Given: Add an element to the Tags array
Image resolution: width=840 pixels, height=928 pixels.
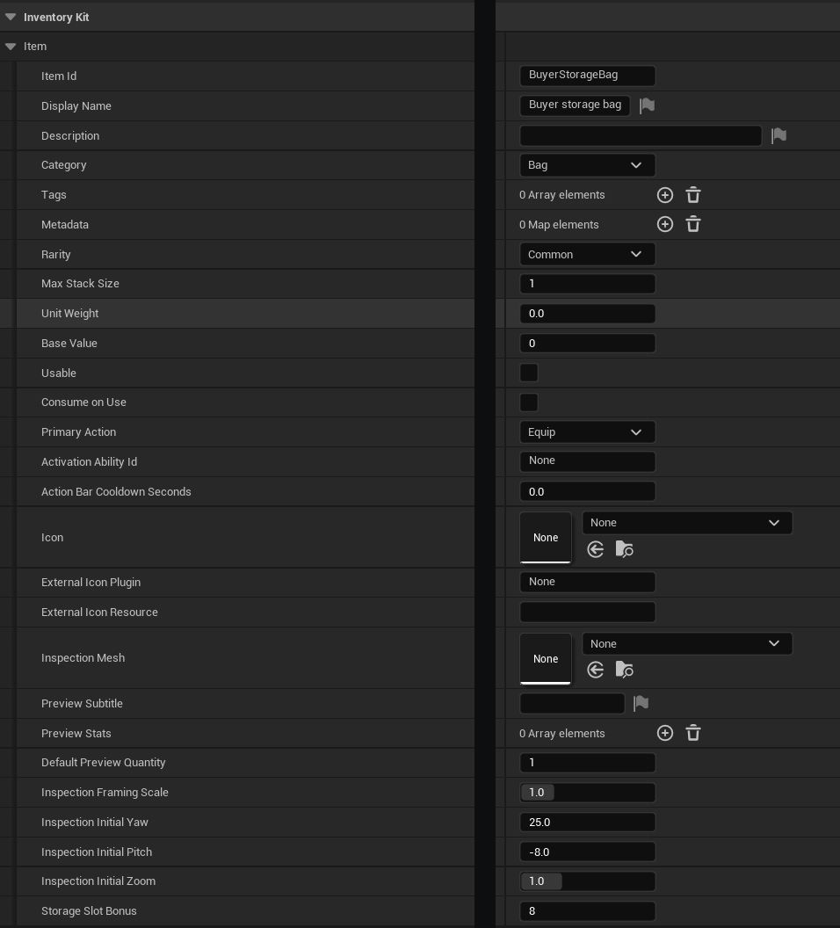Looking at the screenshot, I should [665, 195].
